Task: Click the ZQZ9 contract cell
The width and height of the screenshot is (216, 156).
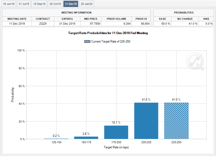Action: click(43, 24)
